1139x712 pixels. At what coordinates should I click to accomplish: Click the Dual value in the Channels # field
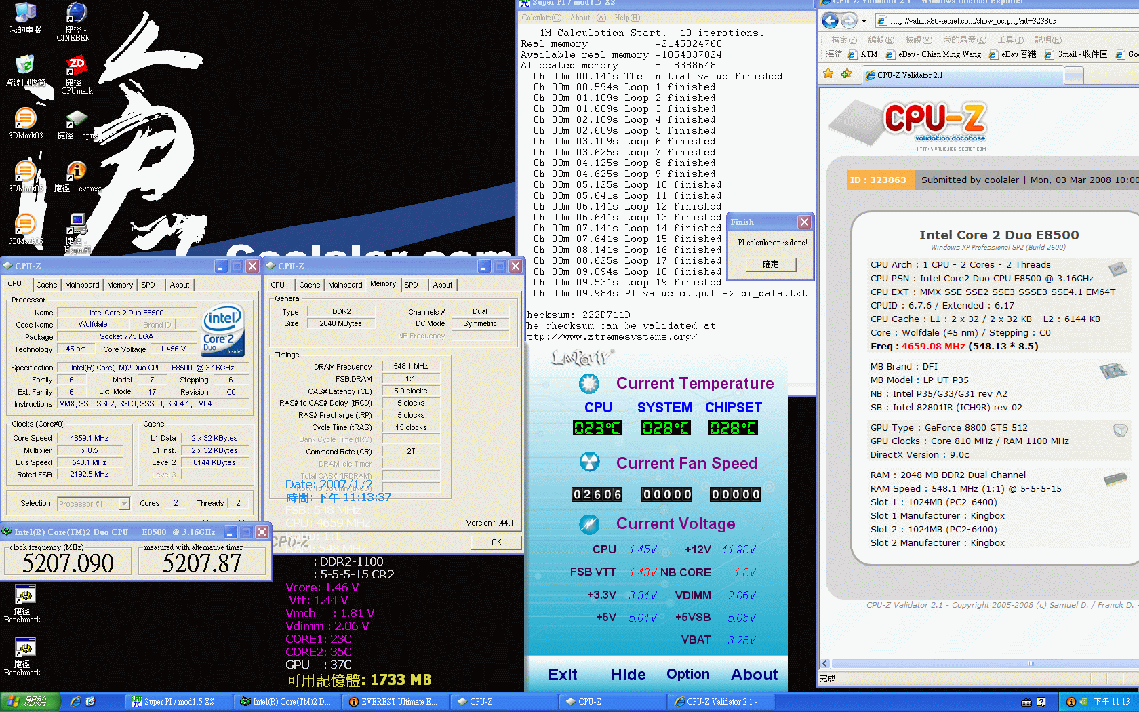point(480,311)
